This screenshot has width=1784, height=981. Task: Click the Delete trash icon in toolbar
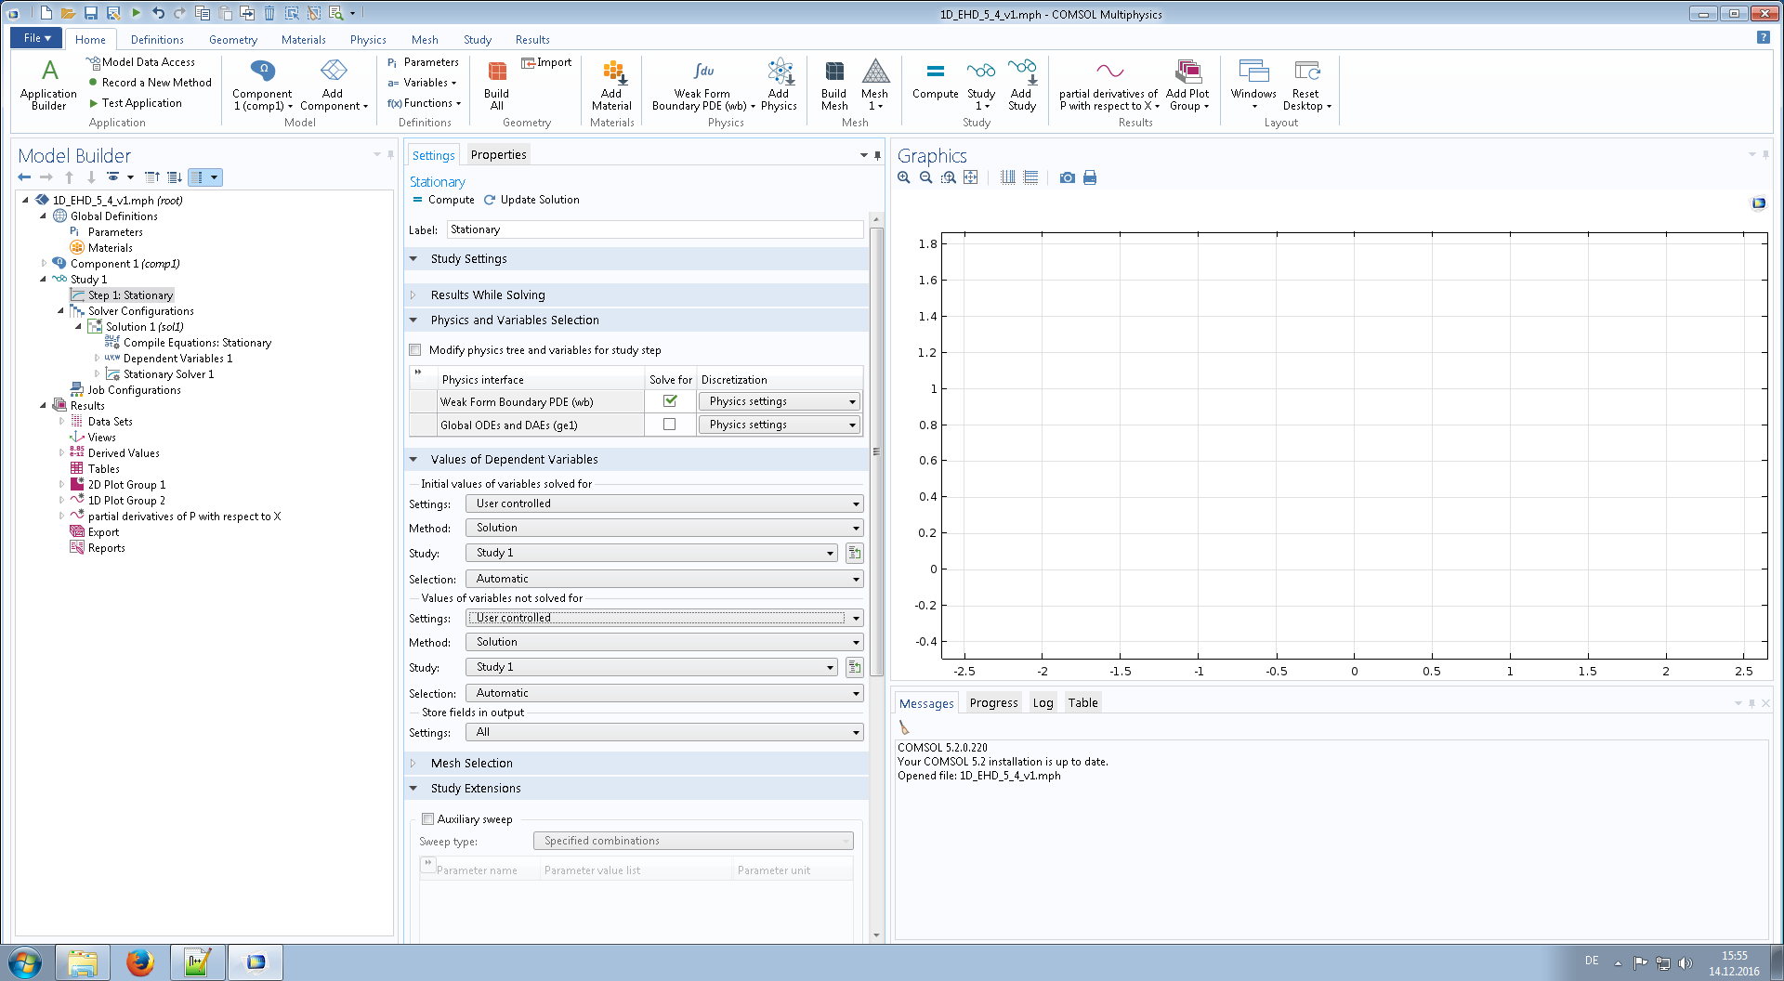click(x=269, y=13)
